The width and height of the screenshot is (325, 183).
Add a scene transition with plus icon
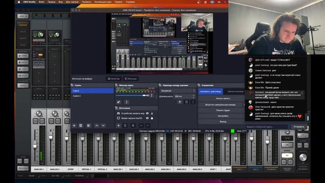pyautogui.click(x=180, y=102)
